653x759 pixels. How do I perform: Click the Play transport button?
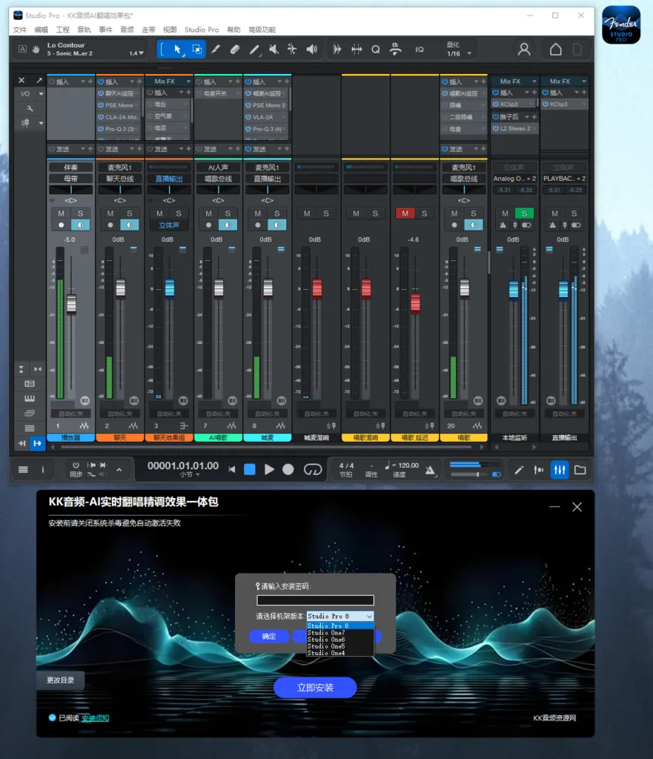tap(270, 469)
